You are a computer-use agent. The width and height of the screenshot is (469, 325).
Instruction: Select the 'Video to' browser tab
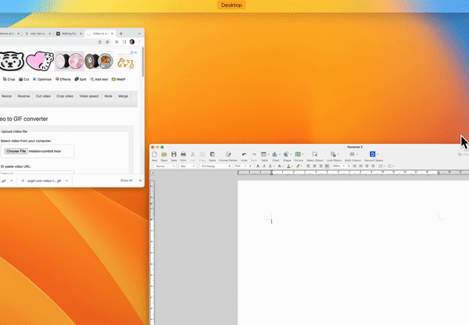100,34
